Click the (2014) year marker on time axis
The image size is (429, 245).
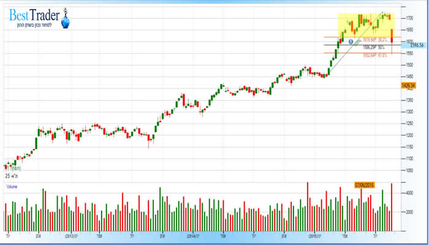point(192,235)
